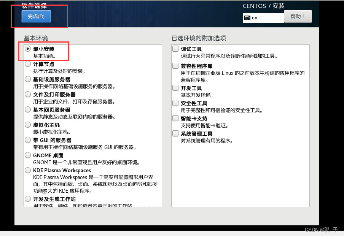Open the 帮助! help button
The height and width of the screenshot is (236, 344).
click(x=298, y=16)
